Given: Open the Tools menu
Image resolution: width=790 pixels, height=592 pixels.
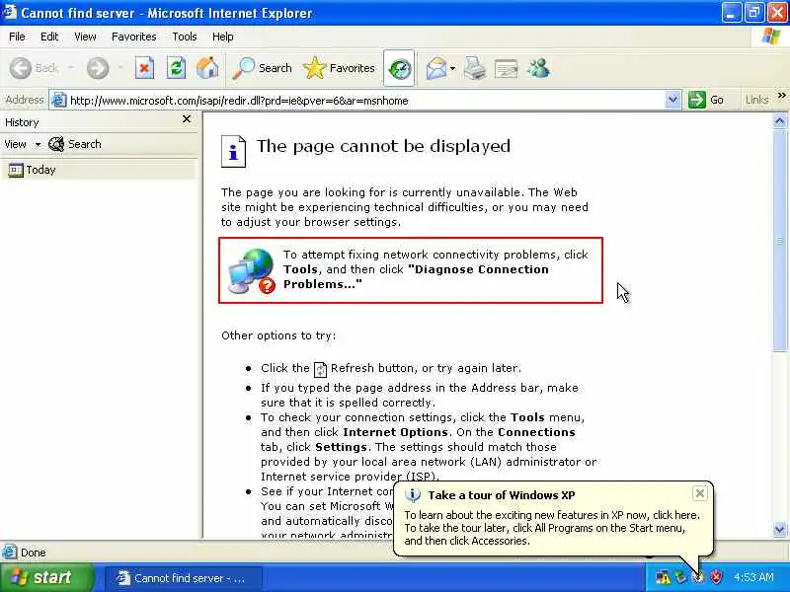Looking at the screenshot, I should click(x=185, y=37).
